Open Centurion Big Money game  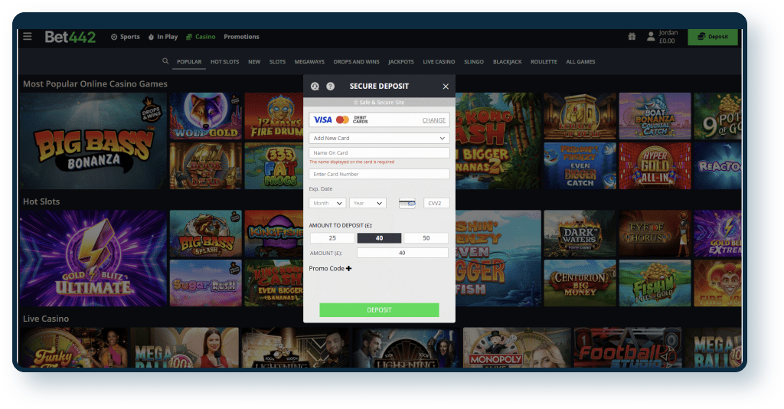tap(580, 283)
